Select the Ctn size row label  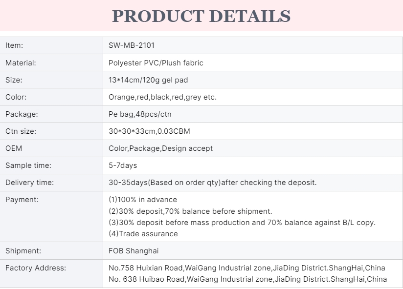coord(21,131)
